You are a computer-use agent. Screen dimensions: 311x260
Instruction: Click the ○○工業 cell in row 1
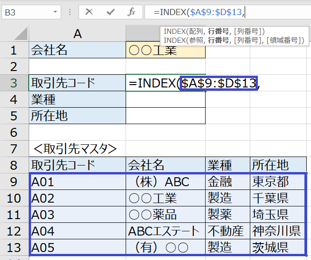pyautogui.click(x=166, y=50)
